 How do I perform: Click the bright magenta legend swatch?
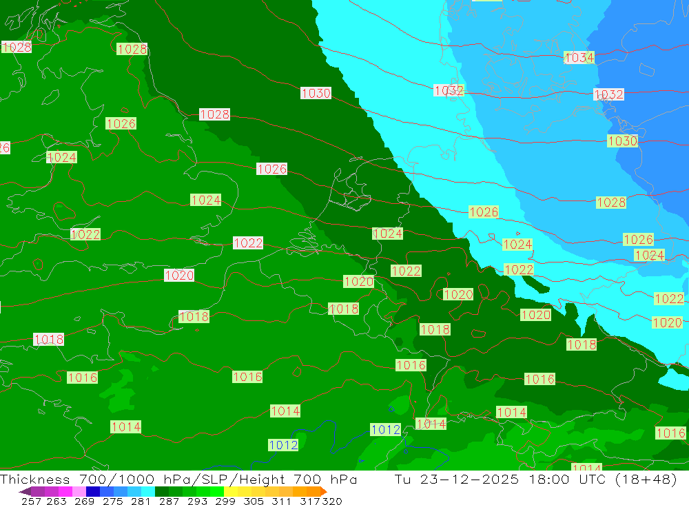pyautogui.click(x=65, y=491)
